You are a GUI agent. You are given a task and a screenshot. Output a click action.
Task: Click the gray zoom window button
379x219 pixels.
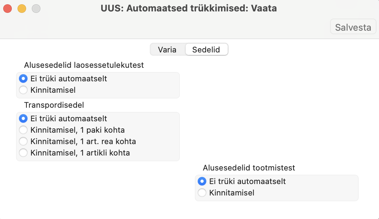coord(36,8)
